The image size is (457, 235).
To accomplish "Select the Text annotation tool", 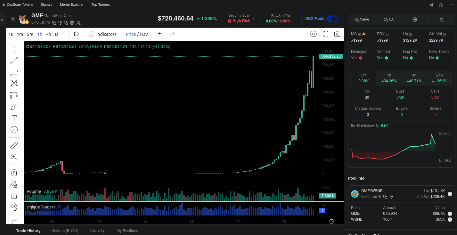I will (14, 118).
